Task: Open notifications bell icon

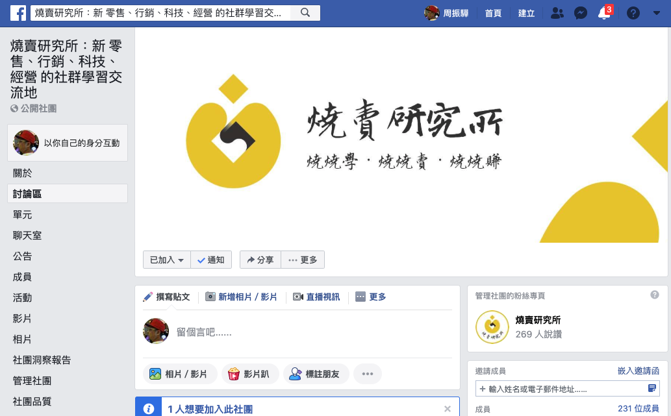Action: pos(604,13)
